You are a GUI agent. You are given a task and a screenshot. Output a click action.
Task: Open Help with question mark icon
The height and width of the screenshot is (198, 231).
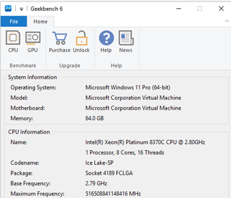(x=106, y=42)
